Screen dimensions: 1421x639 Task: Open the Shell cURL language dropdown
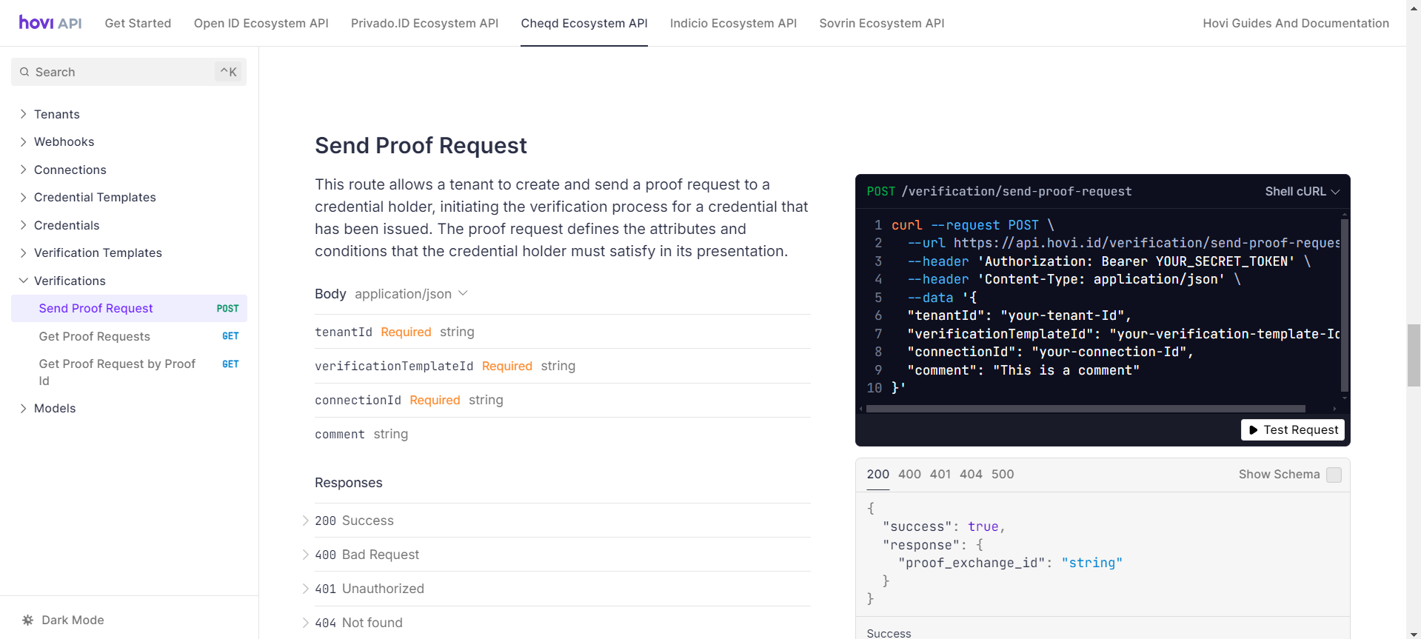(x=1302, y=191)
